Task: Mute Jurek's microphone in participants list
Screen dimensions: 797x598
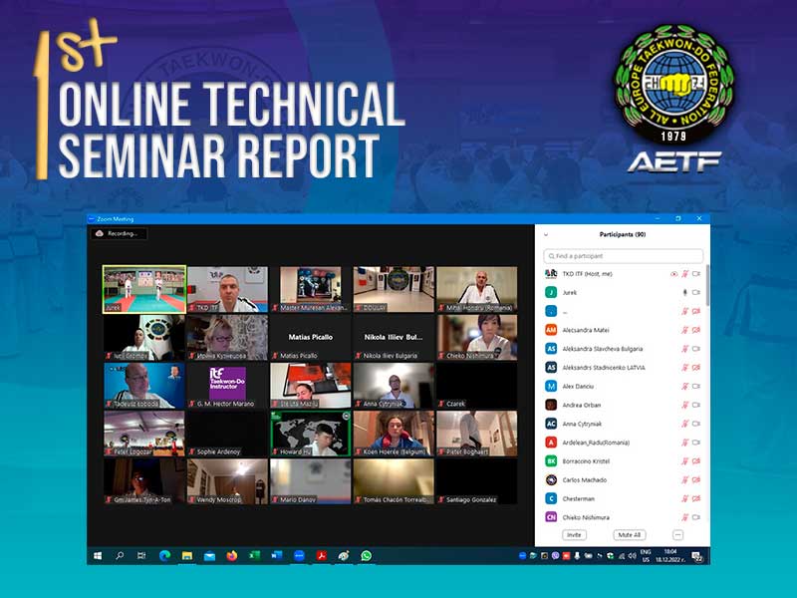Action: coord(685,292)
